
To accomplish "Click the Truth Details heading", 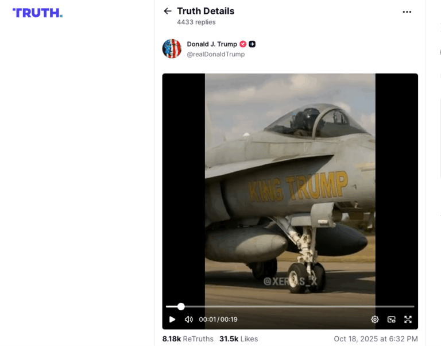I will click(206, 11).
